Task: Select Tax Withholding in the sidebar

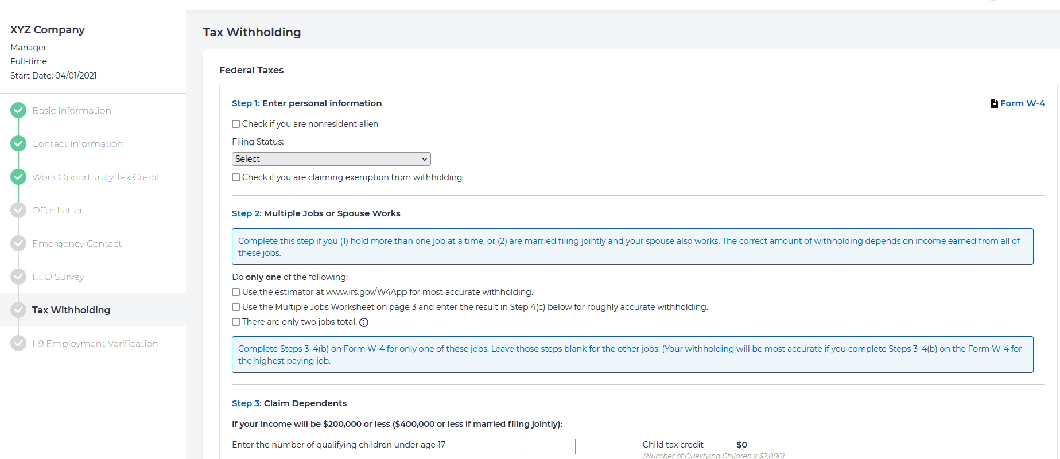Action: (71, 310)
